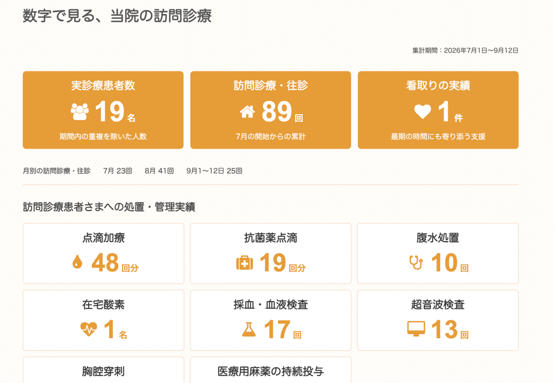Image resolution: width=554 pixels, height=383 pixels.
Task: Click the heart icon in 看取りの実績 card
Action: pyautogui.click(x=423, y=112)
